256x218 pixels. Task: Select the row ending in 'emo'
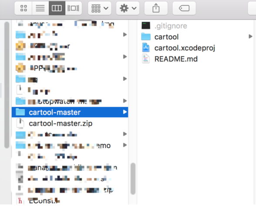[x=70, y=145]
